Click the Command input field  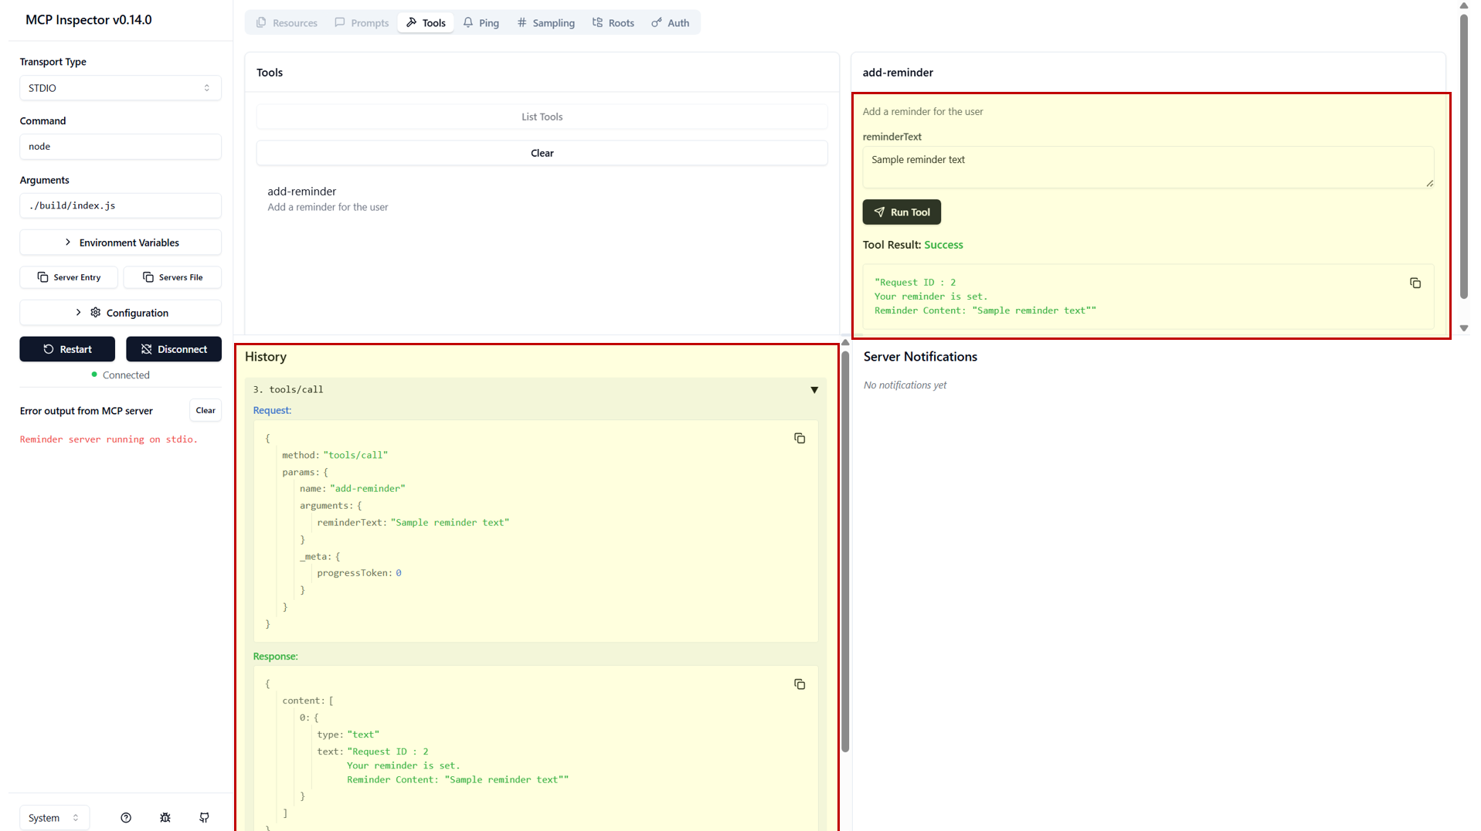click(121, 147)
